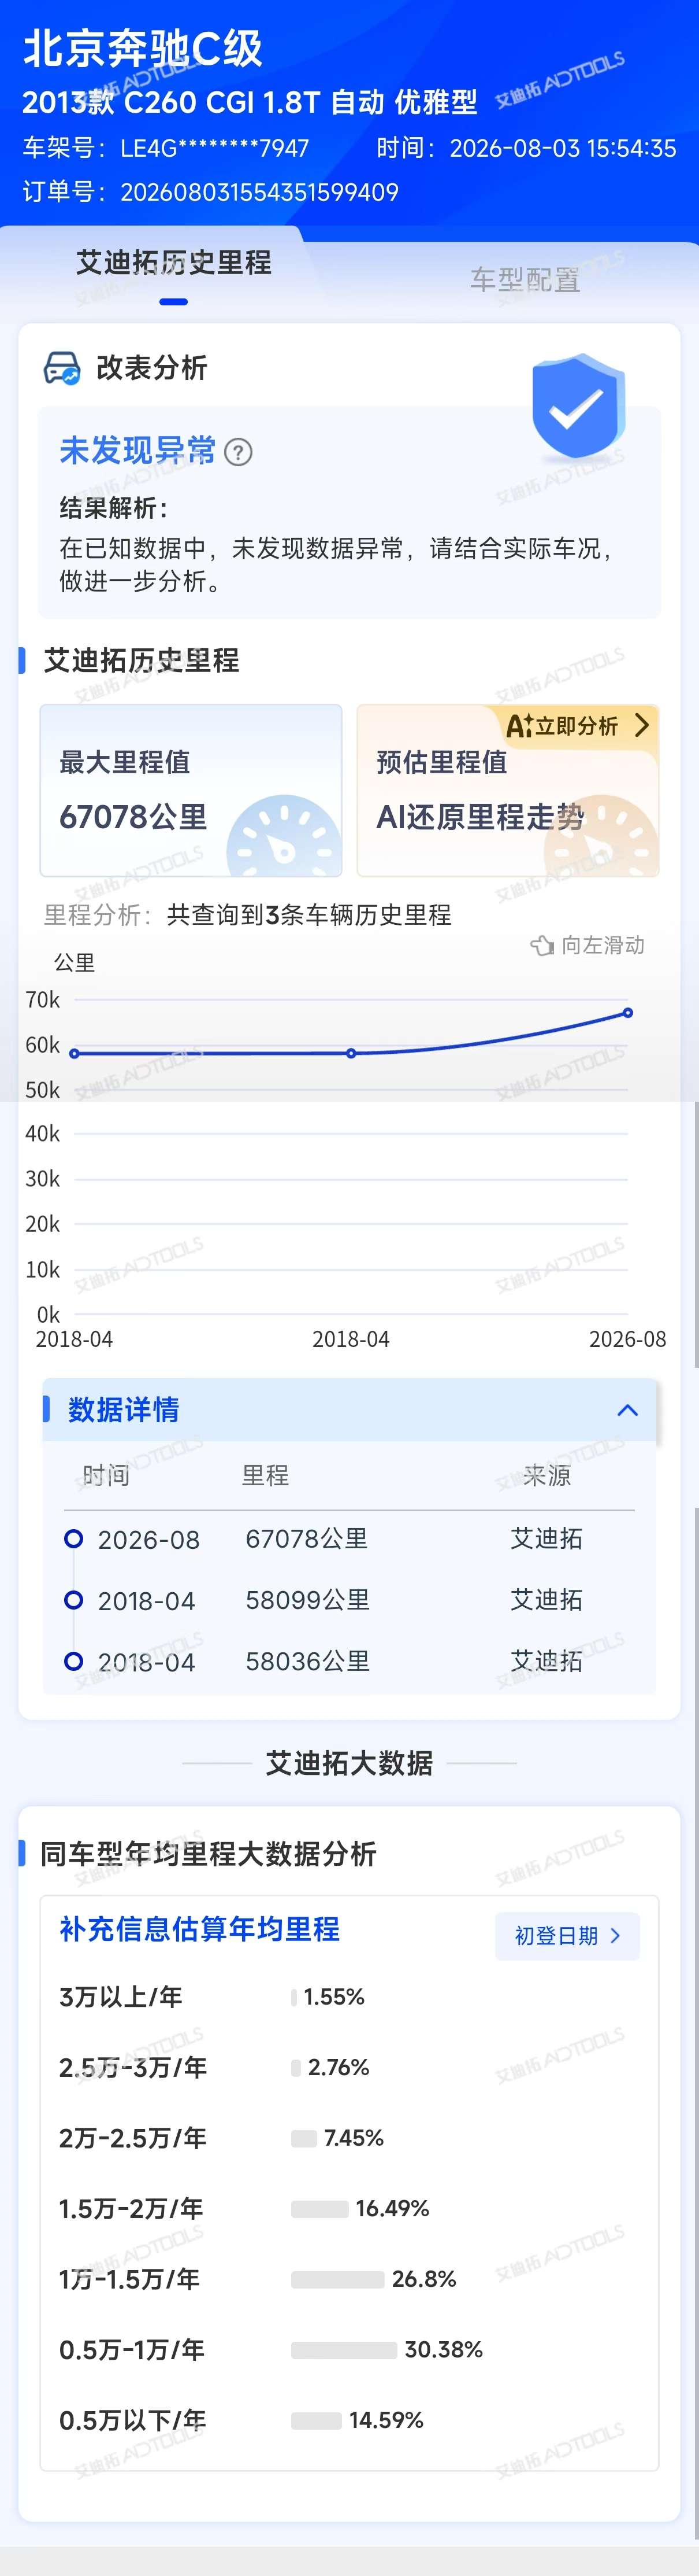Click the 里程 column header

266,1475
